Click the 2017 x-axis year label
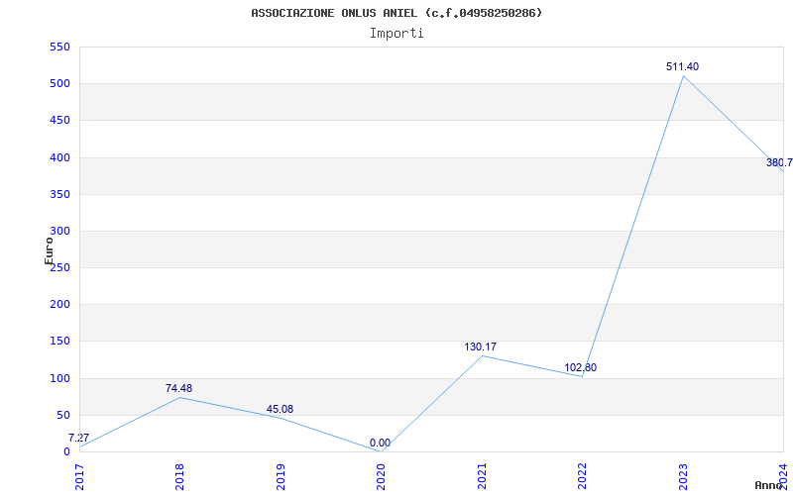The height and width of the screenshot is (495, 793). pyautogui.click(x=79, y=476)
